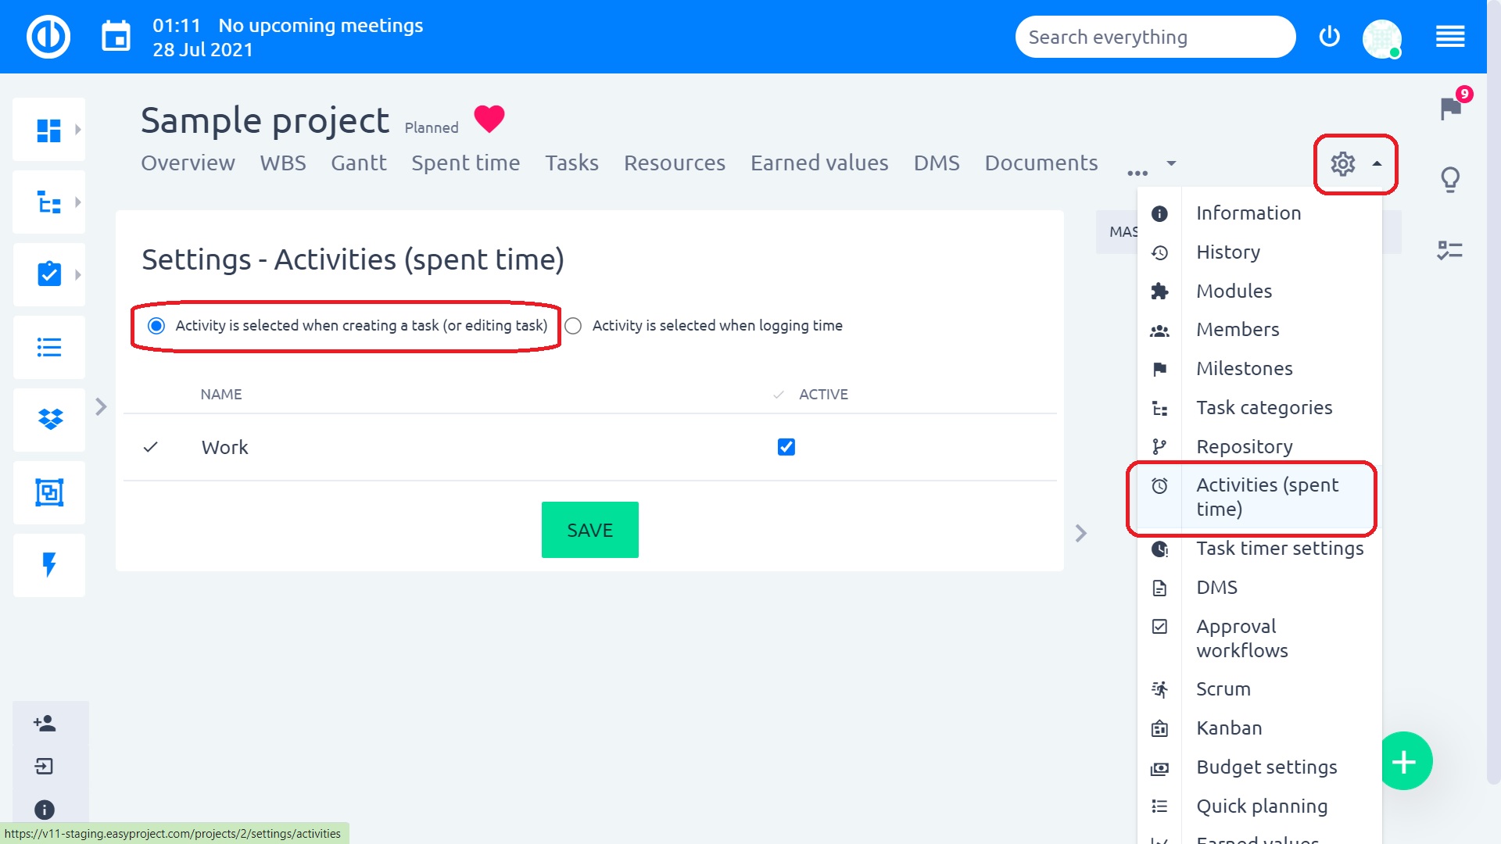Open the lightbulb icon on right
Screen dimensions: 1501x844
[1450, 180]
